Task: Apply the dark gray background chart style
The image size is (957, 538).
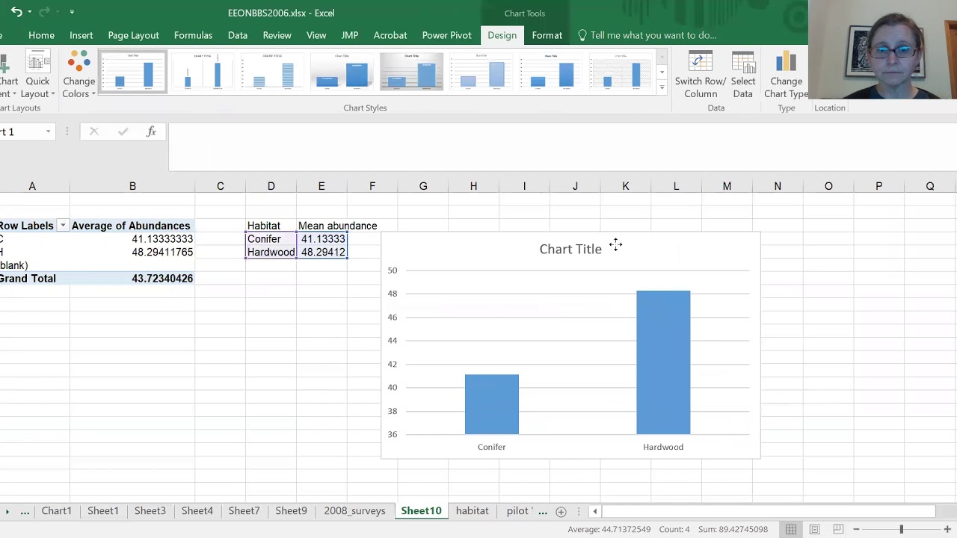Action: pos(411,72)
